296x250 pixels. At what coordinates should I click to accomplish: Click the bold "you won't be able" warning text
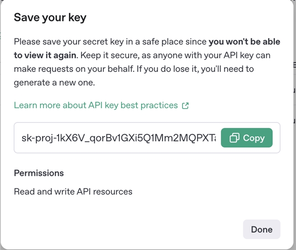coord(244,42)
